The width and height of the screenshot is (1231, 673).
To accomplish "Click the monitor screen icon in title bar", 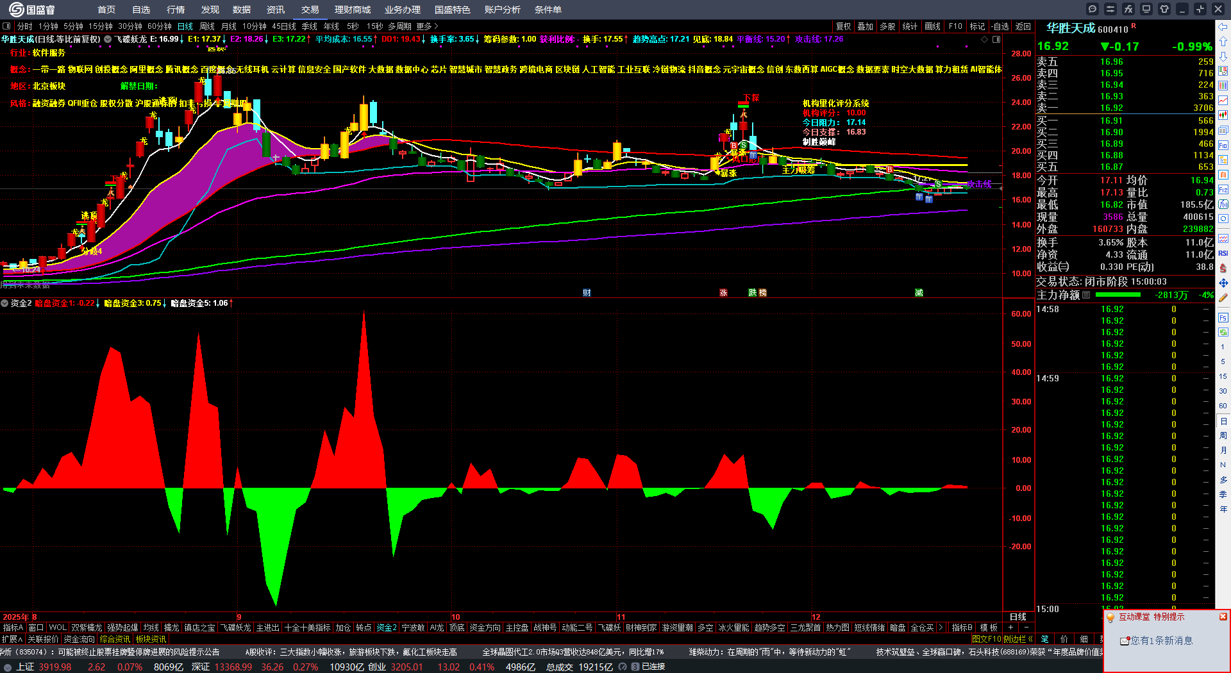I will point(1146,9).
